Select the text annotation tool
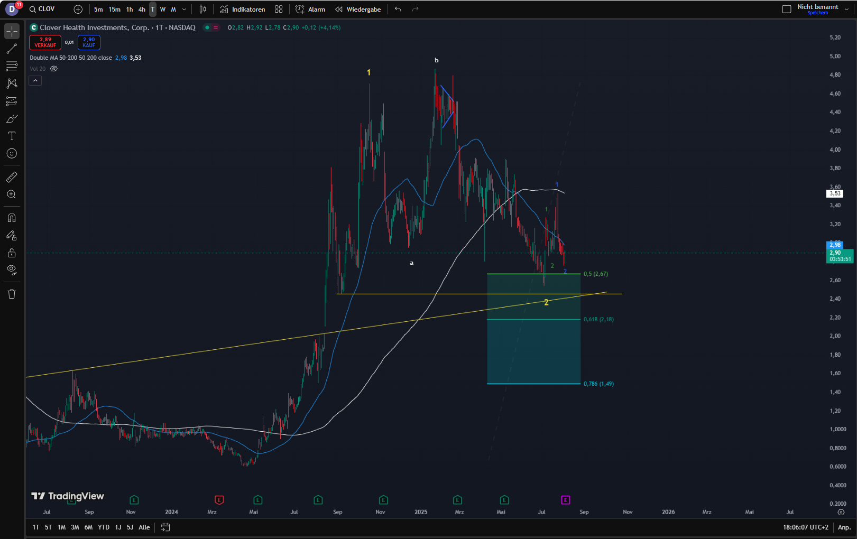 point(12,136)
